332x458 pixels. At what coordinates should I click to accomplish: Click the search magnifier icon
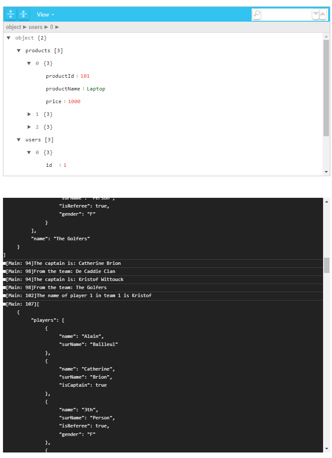(257, 14)
